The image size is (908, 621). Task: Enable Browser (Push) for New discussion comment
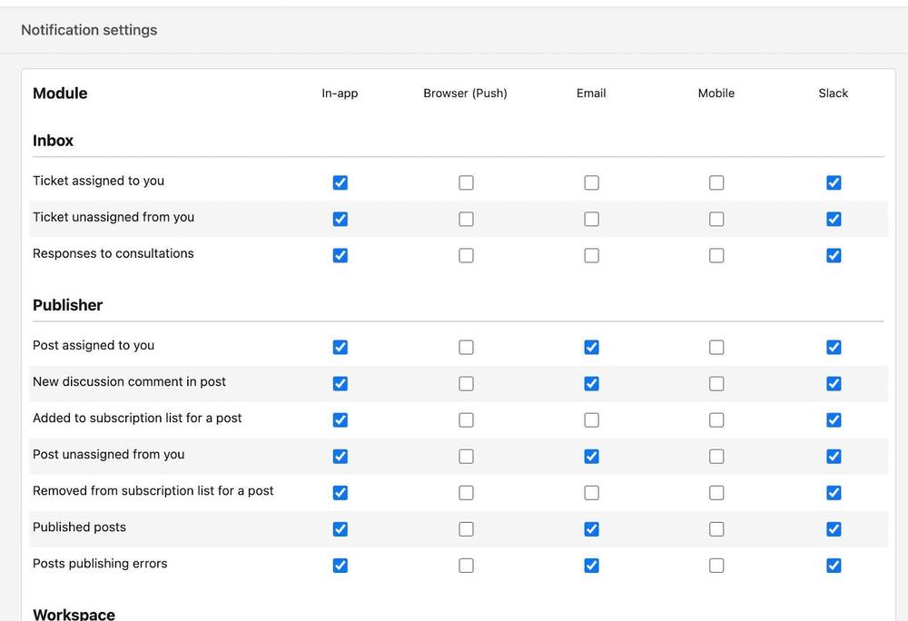(466, 384)
